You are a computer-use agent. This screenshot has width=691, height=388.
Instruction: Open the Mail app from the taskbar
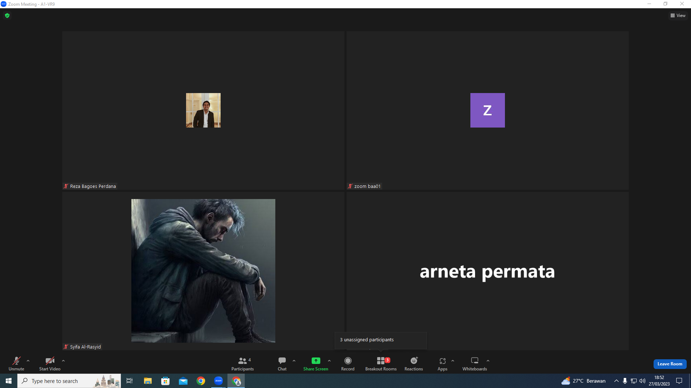(x=183, y=381)
